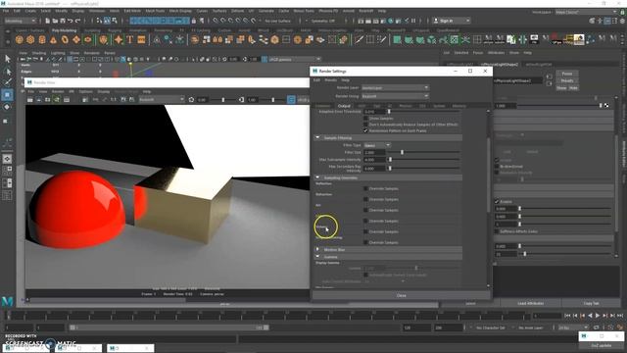The image size is (627, 353).
Task: Collapse the Sample Filtering section
Action: tap(317, 137)
